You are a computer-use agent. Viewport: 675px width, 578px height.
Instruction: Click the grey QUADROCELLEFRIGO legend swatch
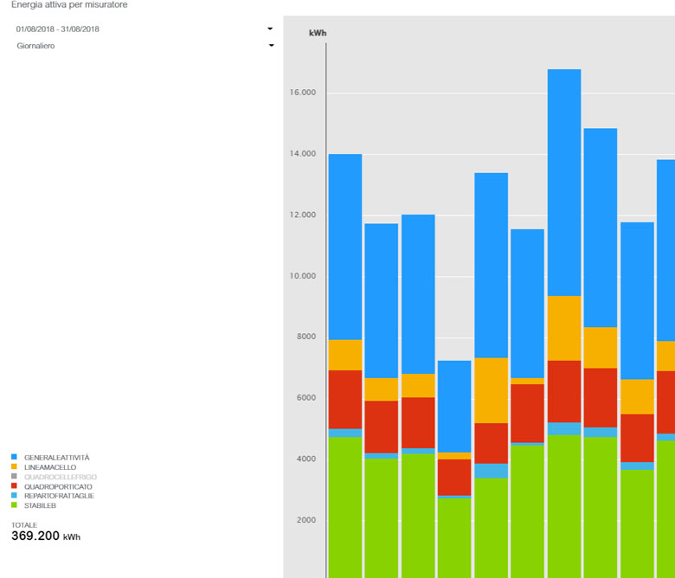tap(14, 476)
